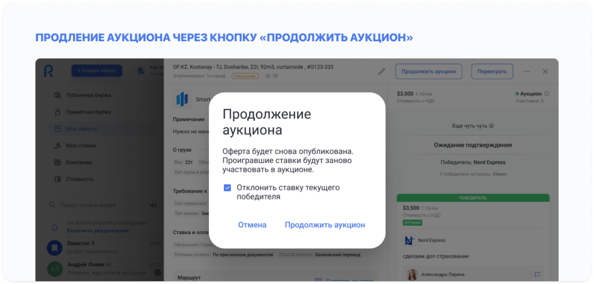Click the speaker sound icon next to search

(153, 205)
